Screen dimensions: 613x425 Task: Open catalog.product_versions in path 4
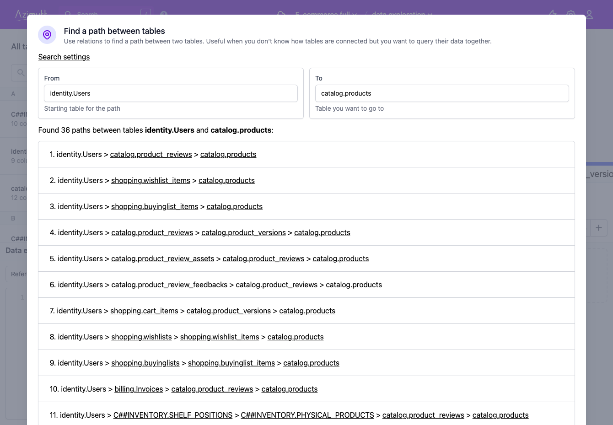pyautogui.click(x=243, y=232)
